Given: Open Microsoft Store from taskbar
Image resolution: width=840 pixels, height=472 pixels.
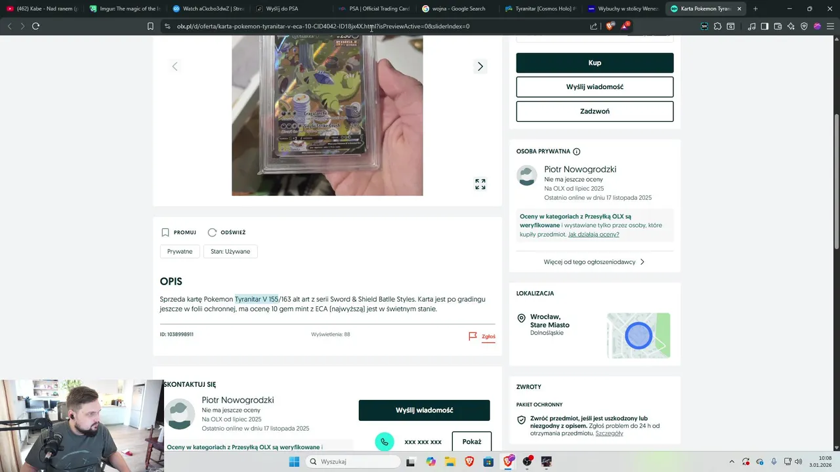Looking at the screenshot, I should (x=488, y=462).
